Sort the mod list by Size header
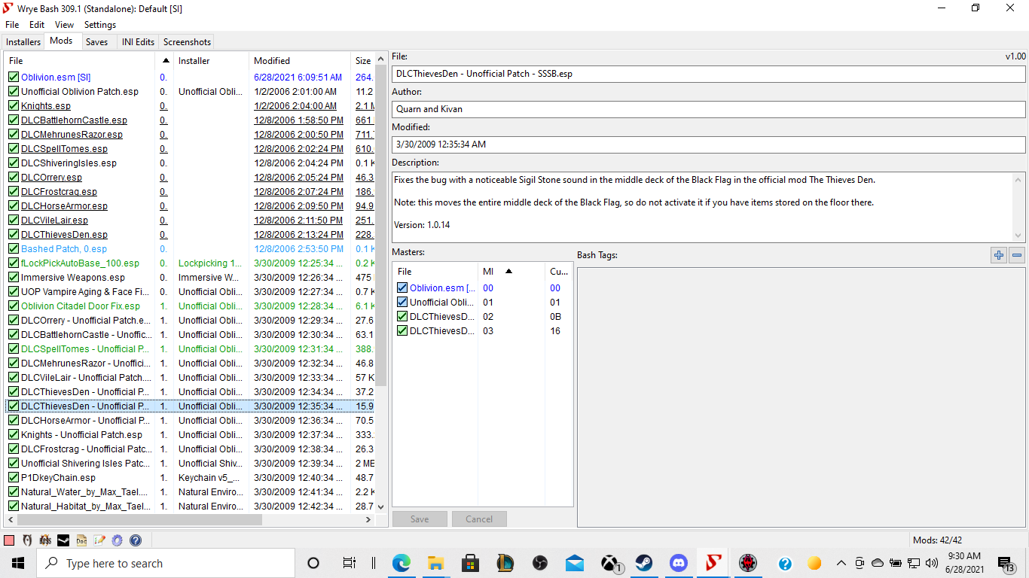1029x578 pixels. (363, 60)
